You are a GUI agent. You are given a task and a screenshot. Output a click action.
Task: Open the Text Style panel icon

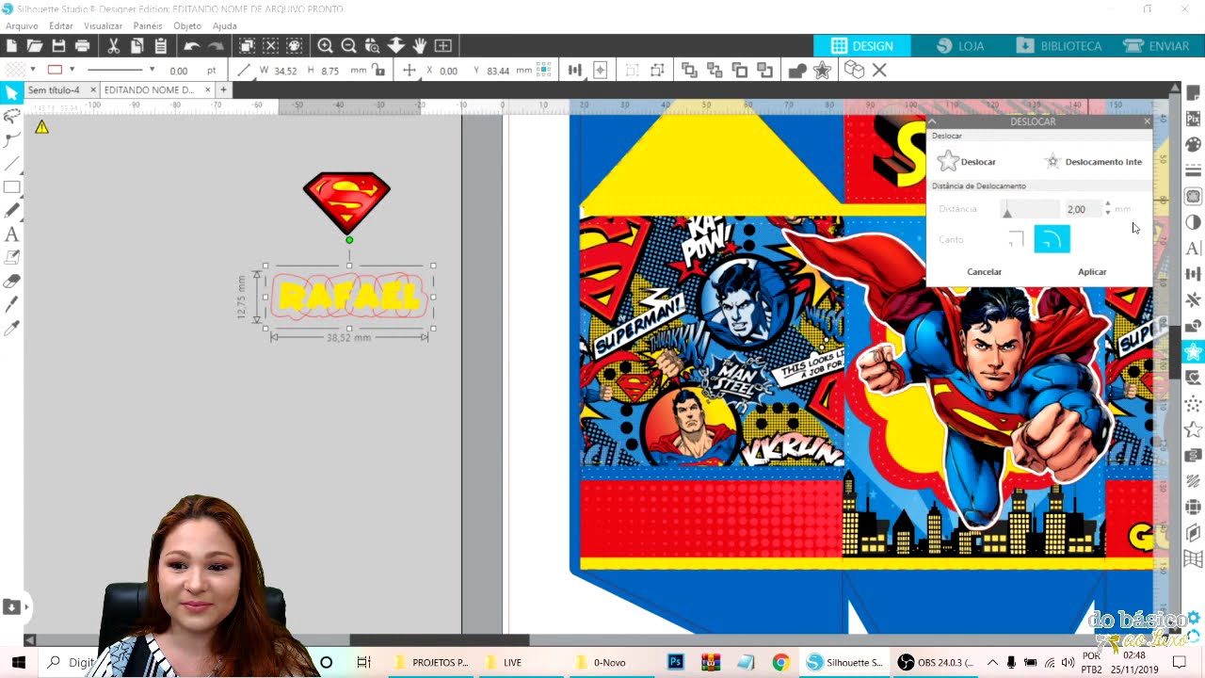[x=1193, y=249]
